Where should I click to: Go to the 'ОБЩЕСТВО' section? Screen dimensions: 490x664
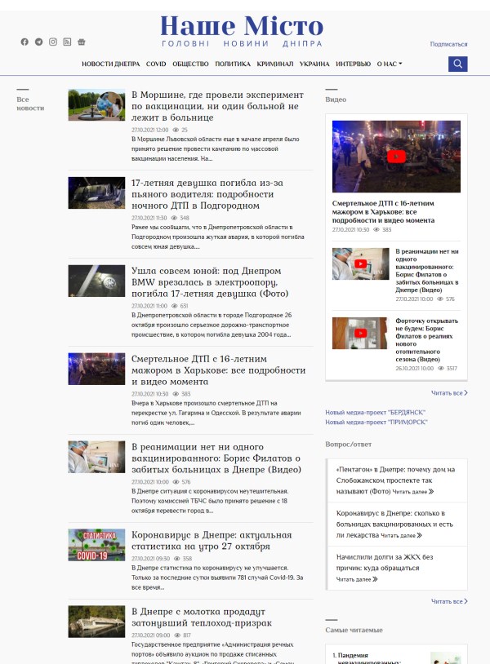pos(190,64)
